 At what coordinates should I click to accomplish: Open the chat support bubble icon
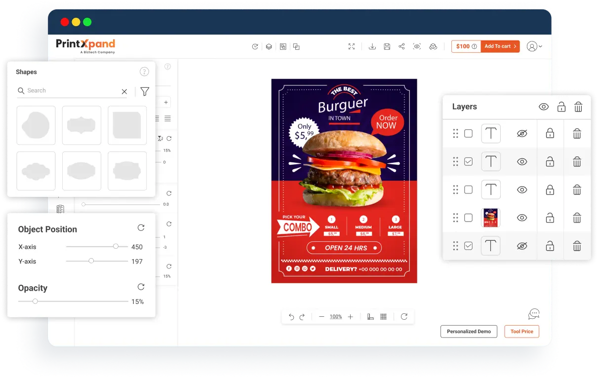coord(533,314)
